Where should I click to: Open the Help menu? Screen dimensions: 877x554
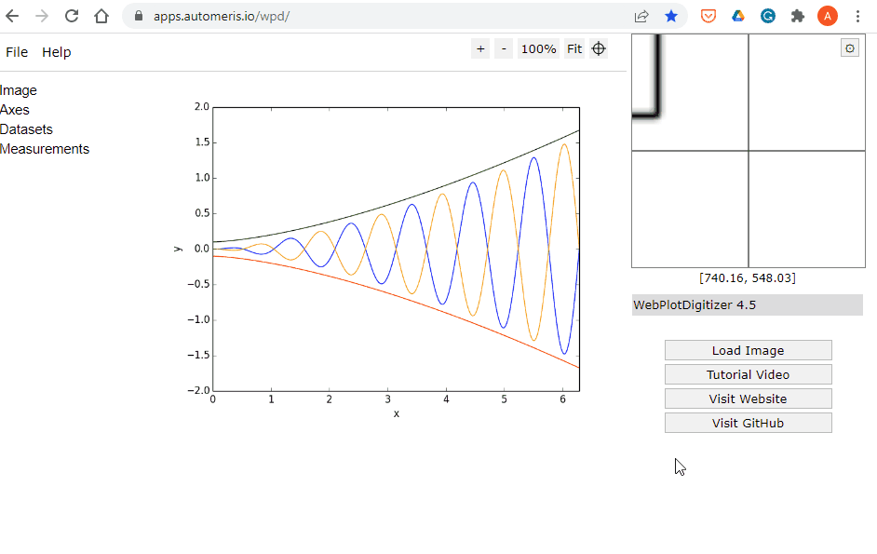(x=56, y=52)
